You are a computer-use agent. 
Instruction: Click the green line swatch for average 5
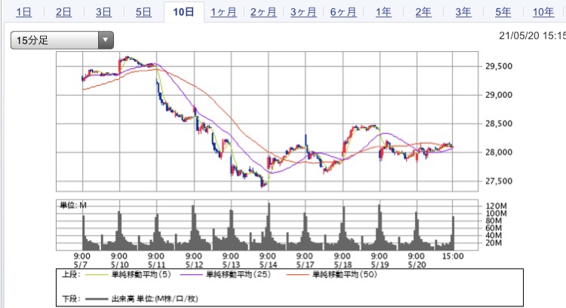click(x=97, y=275)
